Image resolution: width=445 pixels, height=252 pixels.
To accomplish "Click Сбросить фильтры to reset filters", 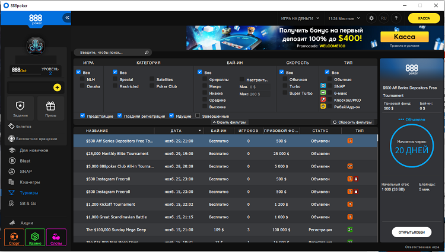I will click(352, 122).
